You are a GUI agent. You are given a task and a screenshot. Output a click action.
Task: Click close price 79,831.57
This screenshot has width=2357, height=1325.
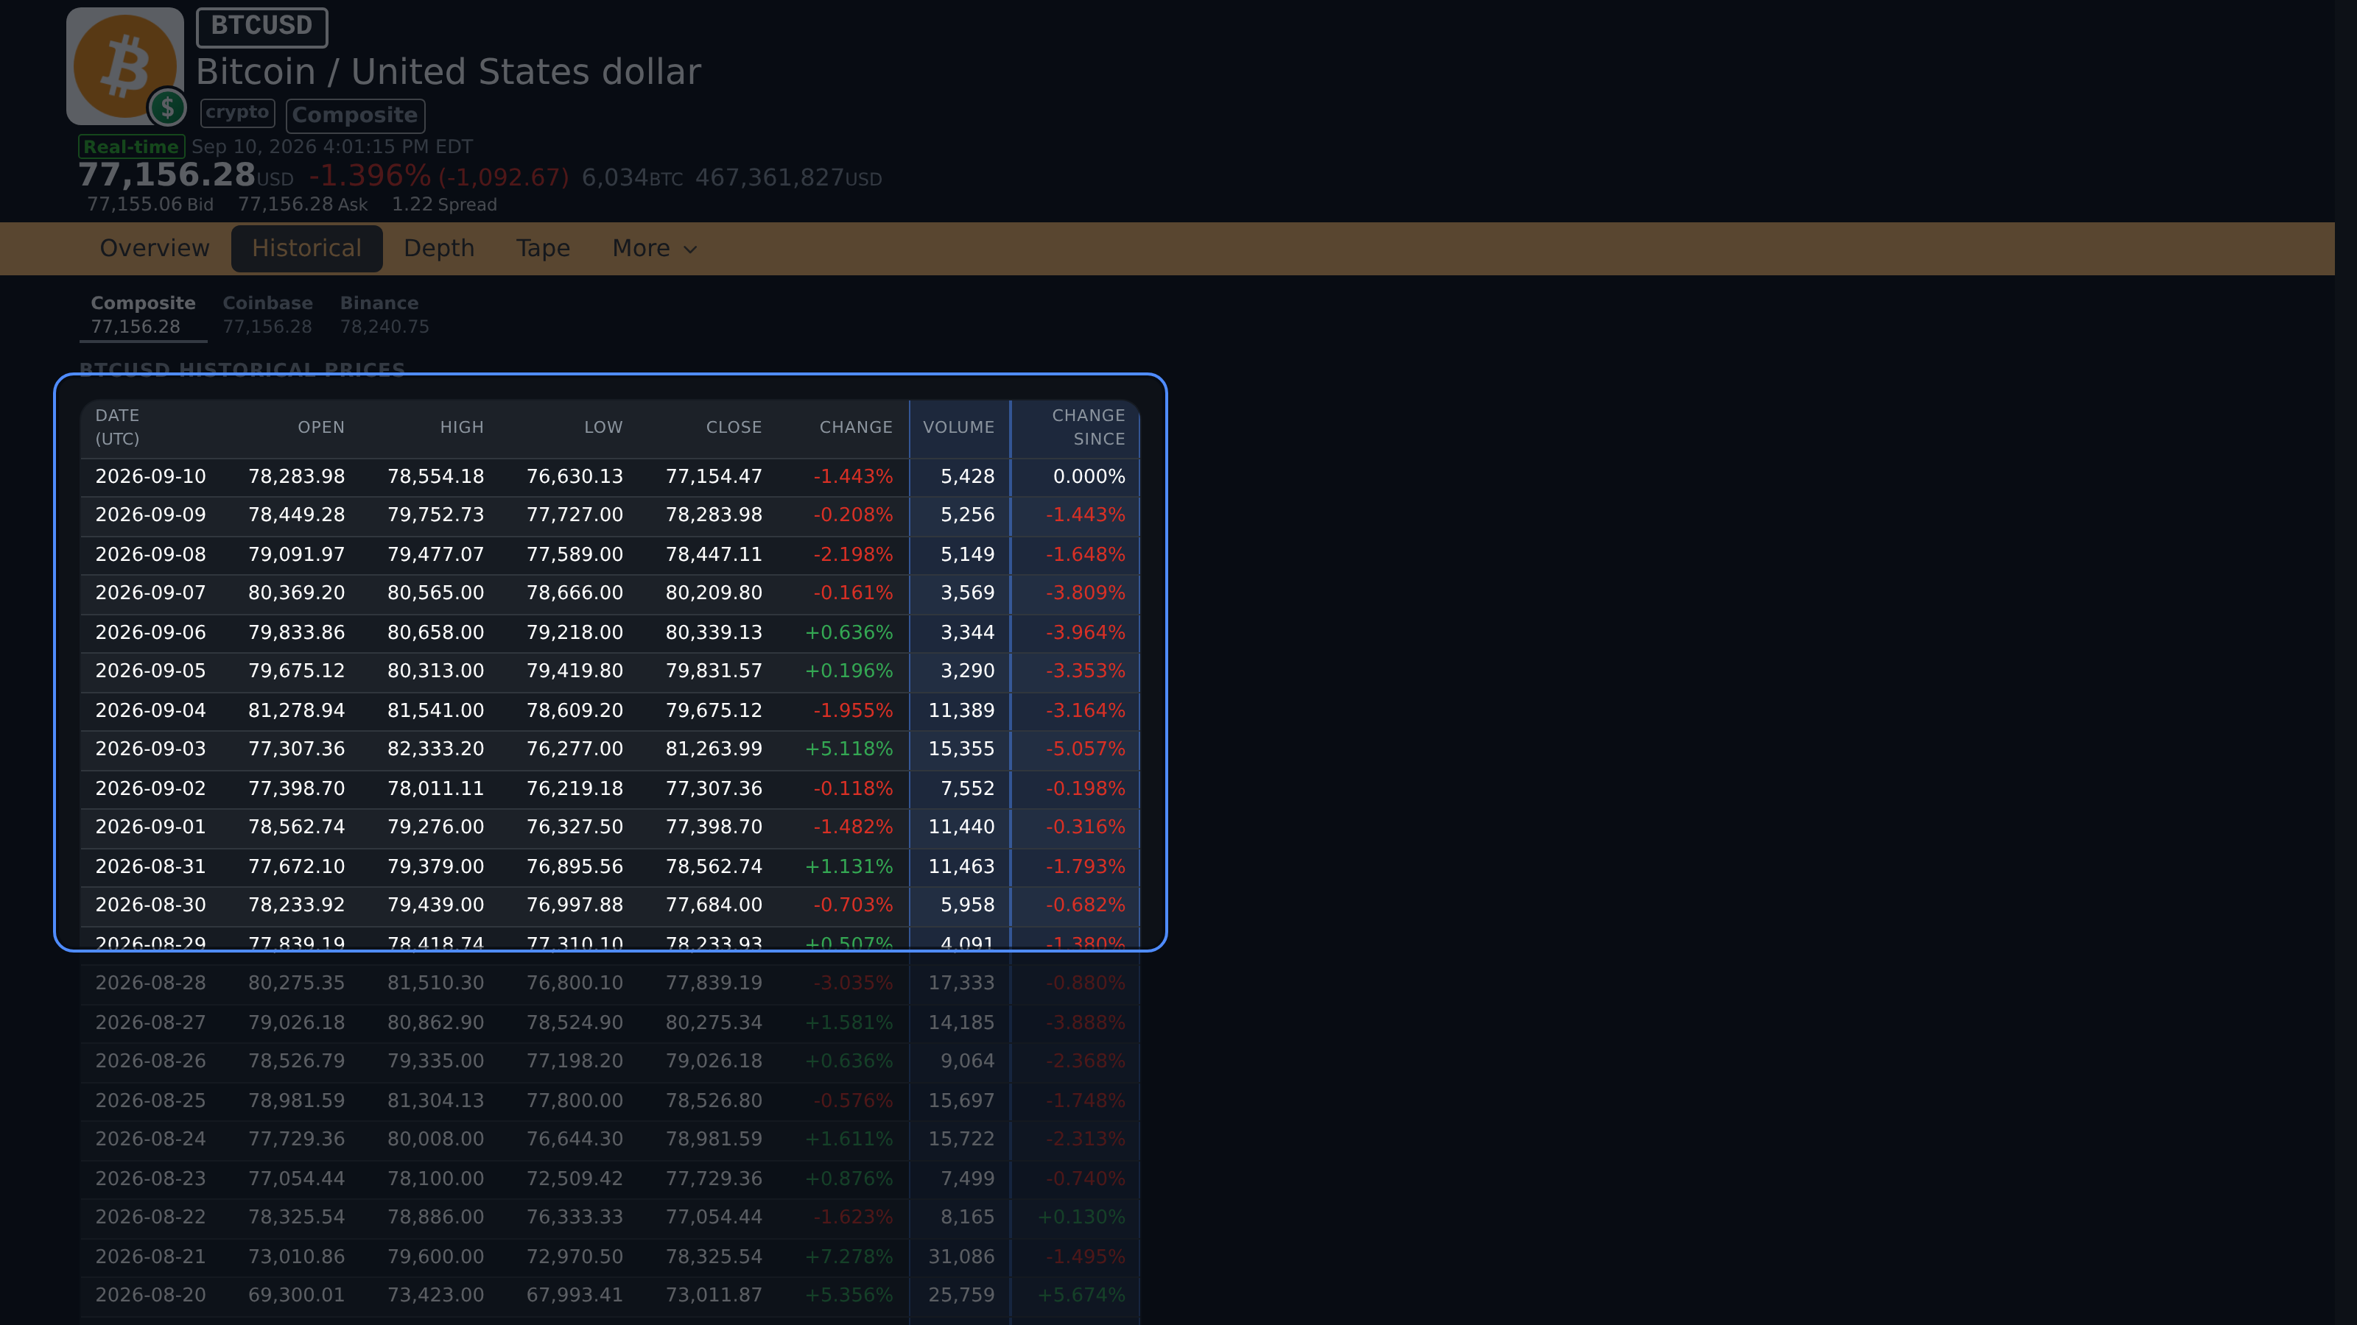click(x=714, y=671)
